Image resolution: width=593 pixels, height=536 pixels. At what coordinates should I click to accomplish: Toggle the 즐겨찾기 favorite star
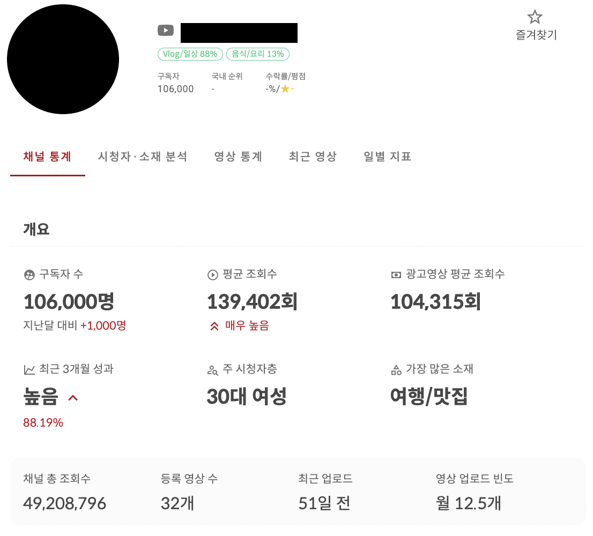coord(535,18)
